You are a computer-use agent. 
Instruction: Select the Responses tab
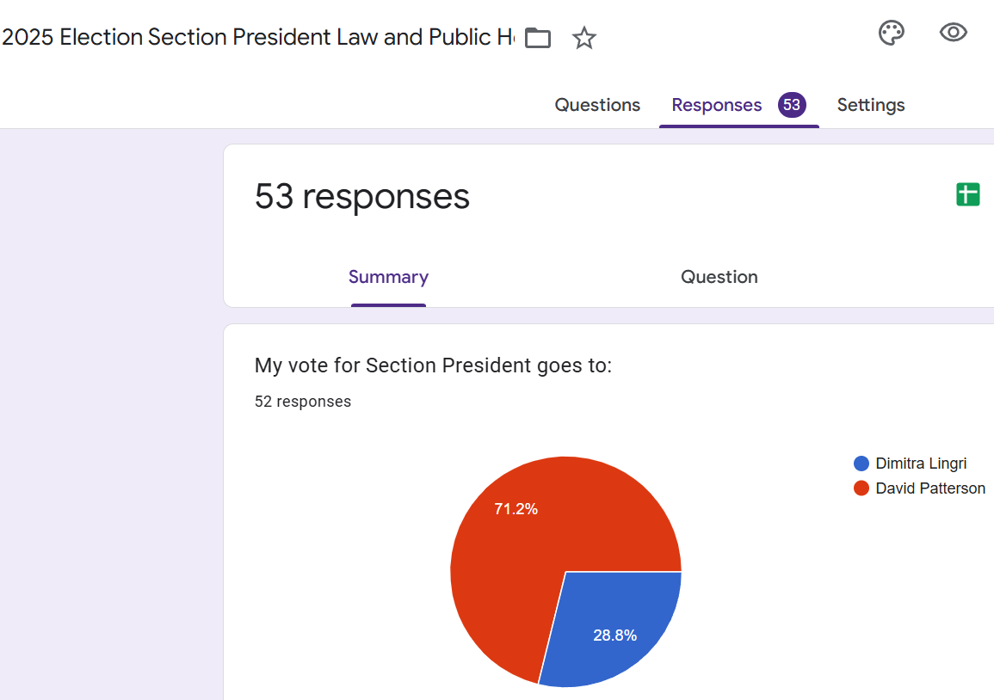(717, 105)
